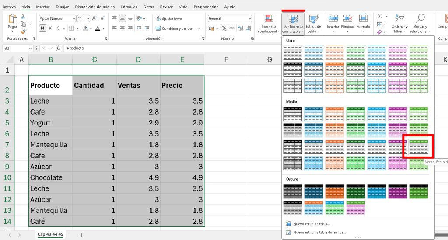Click the Insert function fx icon
The height and width of the screenshot is (240, 448).
coord(58,48)
